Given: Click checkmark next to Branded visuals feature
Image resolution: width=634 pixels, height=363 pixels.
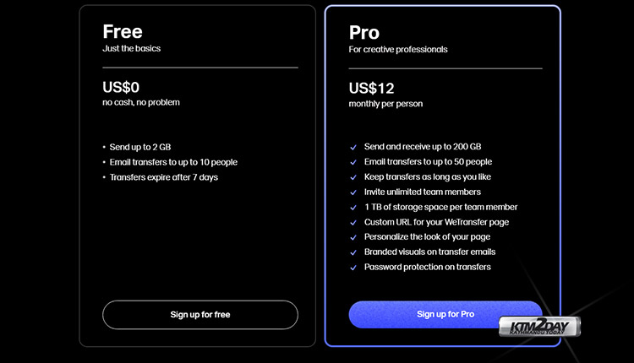Looking at the screenshot, I should [353, 252].
